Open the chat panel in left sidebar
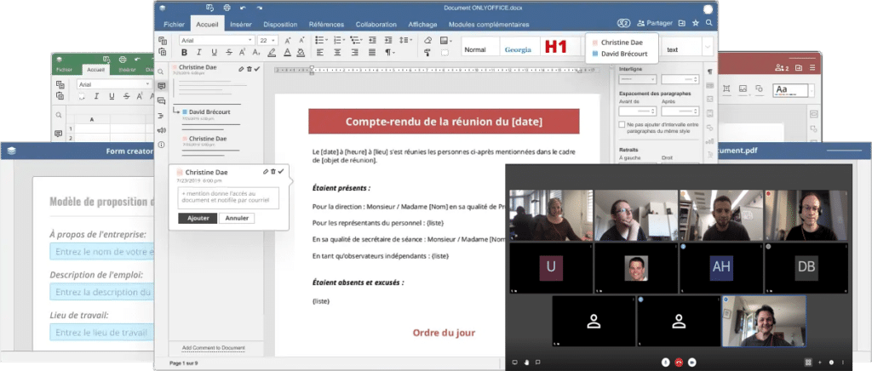Viewport: 872px width, 371px height. (x=161, y=101)
